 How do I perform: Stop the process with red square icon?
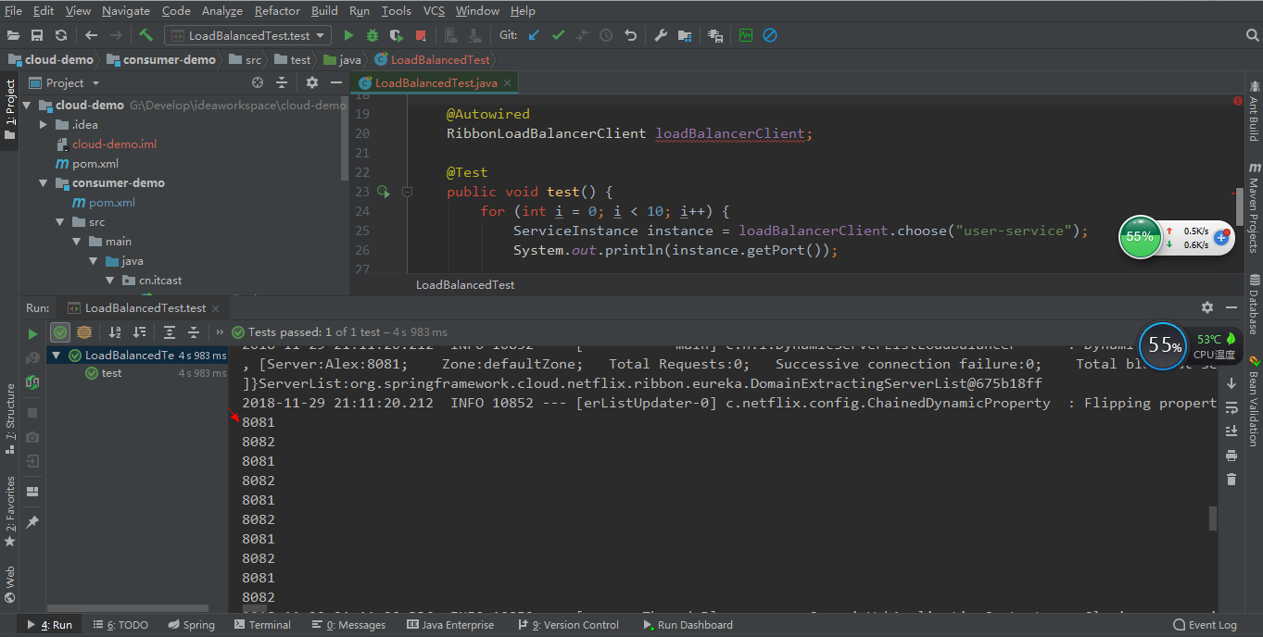click(421, 35)
